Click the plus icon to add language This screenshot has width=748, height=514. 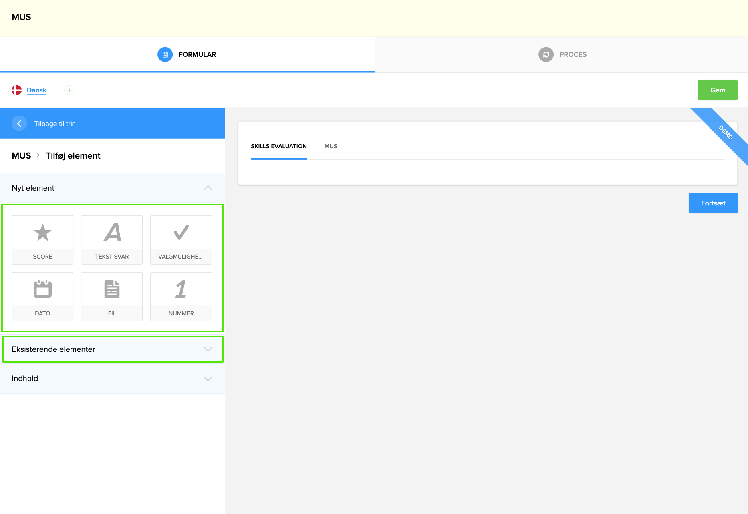69,90
